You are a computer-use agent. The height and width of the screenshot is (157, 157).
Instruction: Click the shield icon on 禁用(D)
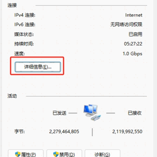56,154
